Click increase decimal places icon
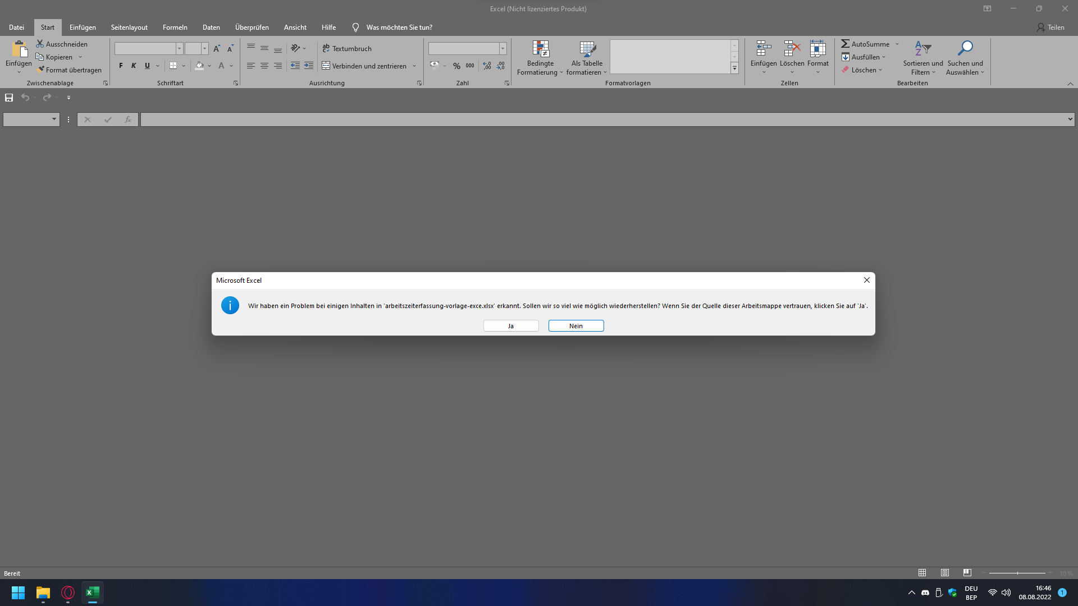1078x606 pixels. pos(487,66)
